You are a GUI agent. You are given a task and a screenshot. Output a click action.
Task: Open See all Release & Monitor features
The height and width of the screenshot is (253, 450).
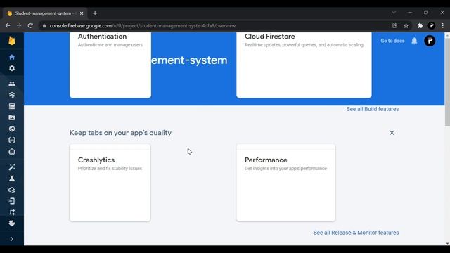pos(356,233)
